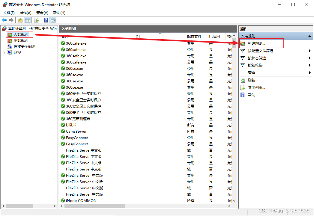
Task: Click the Forward arrow in toolbar
Action: click(x=11, y=20)
